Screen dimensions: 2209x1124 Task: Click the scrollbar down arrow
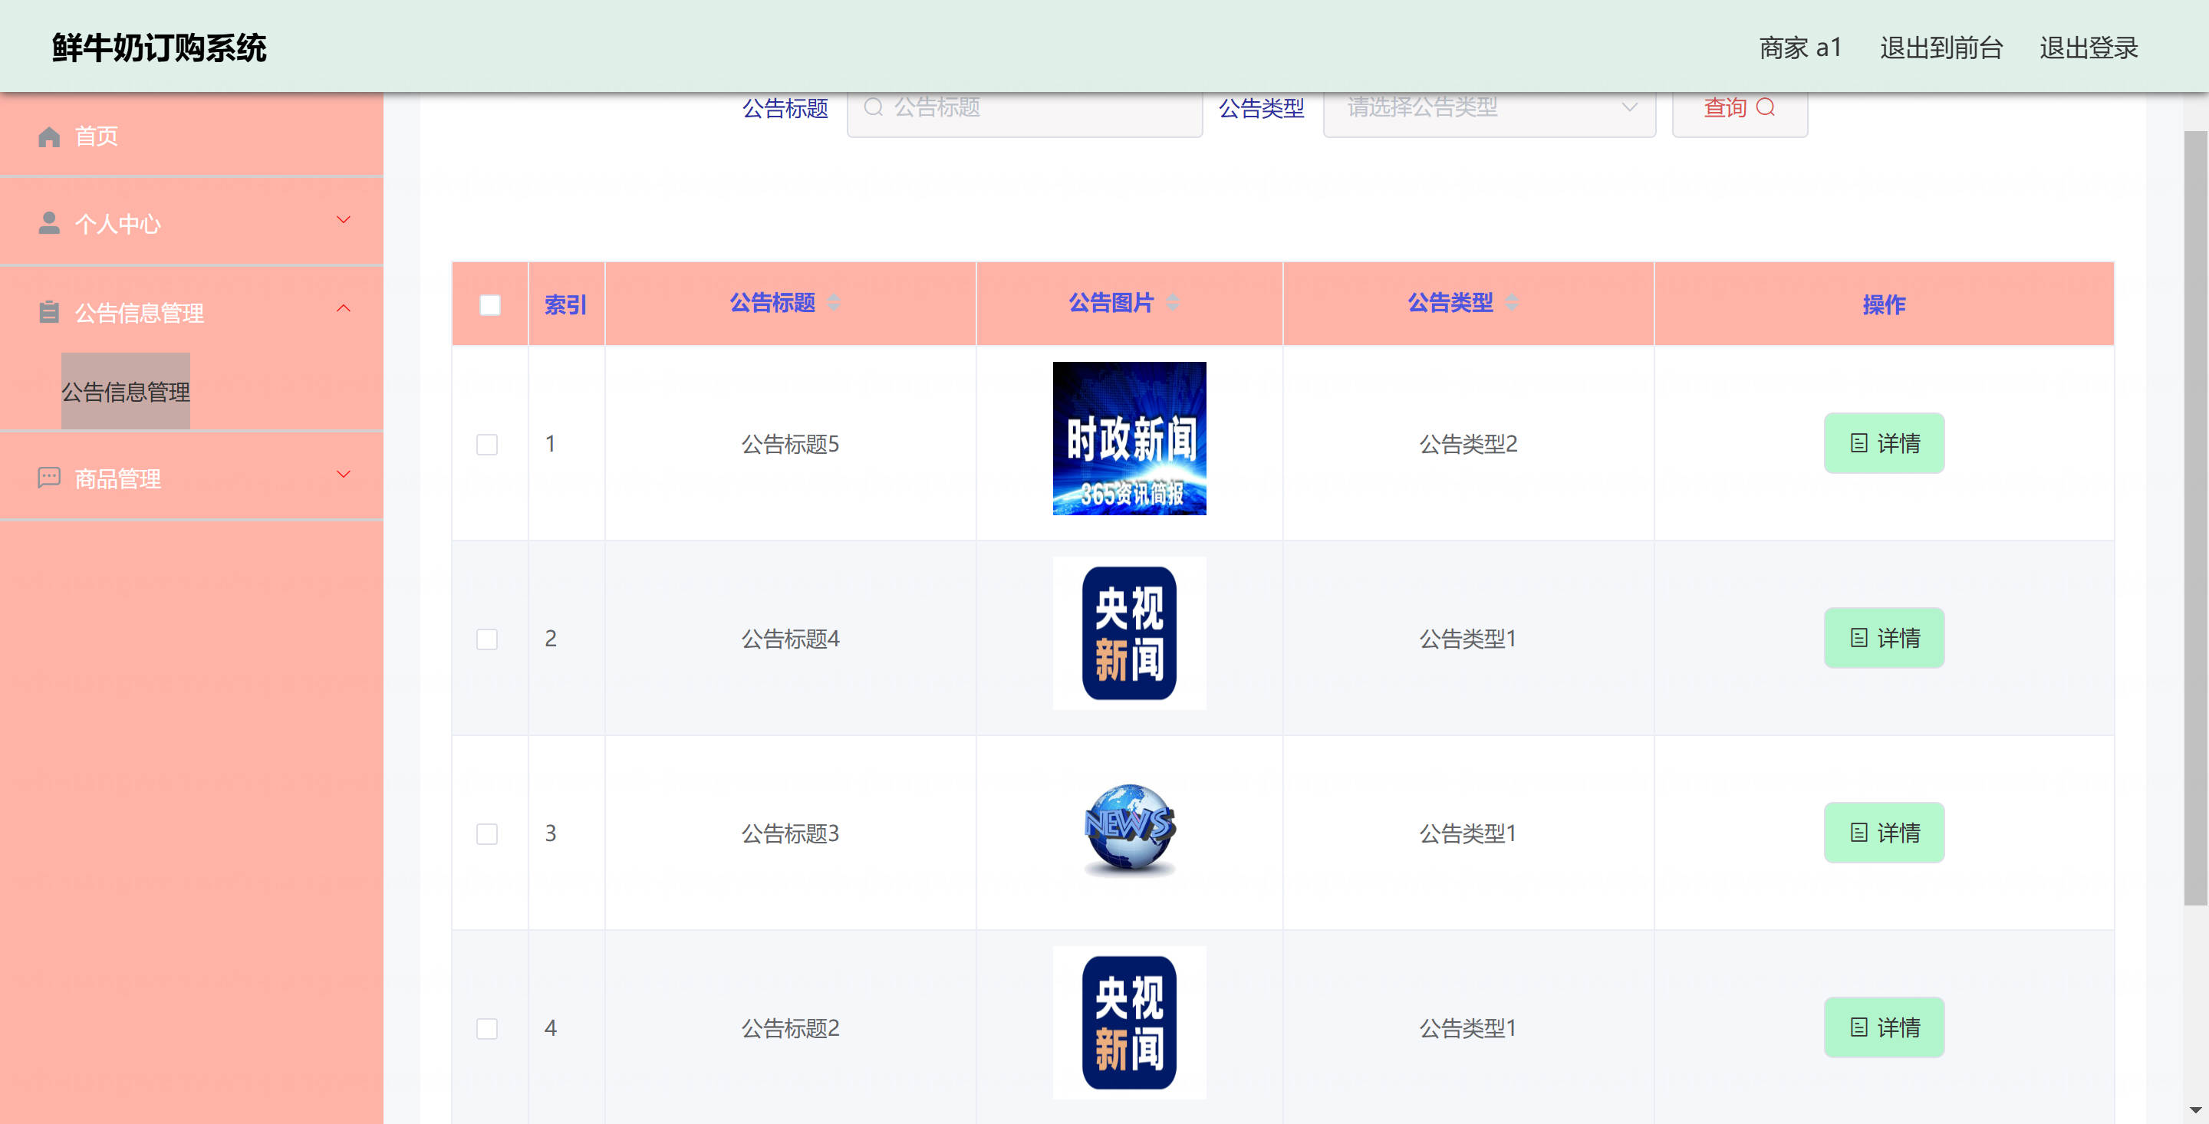(x=2194, y=1112)
